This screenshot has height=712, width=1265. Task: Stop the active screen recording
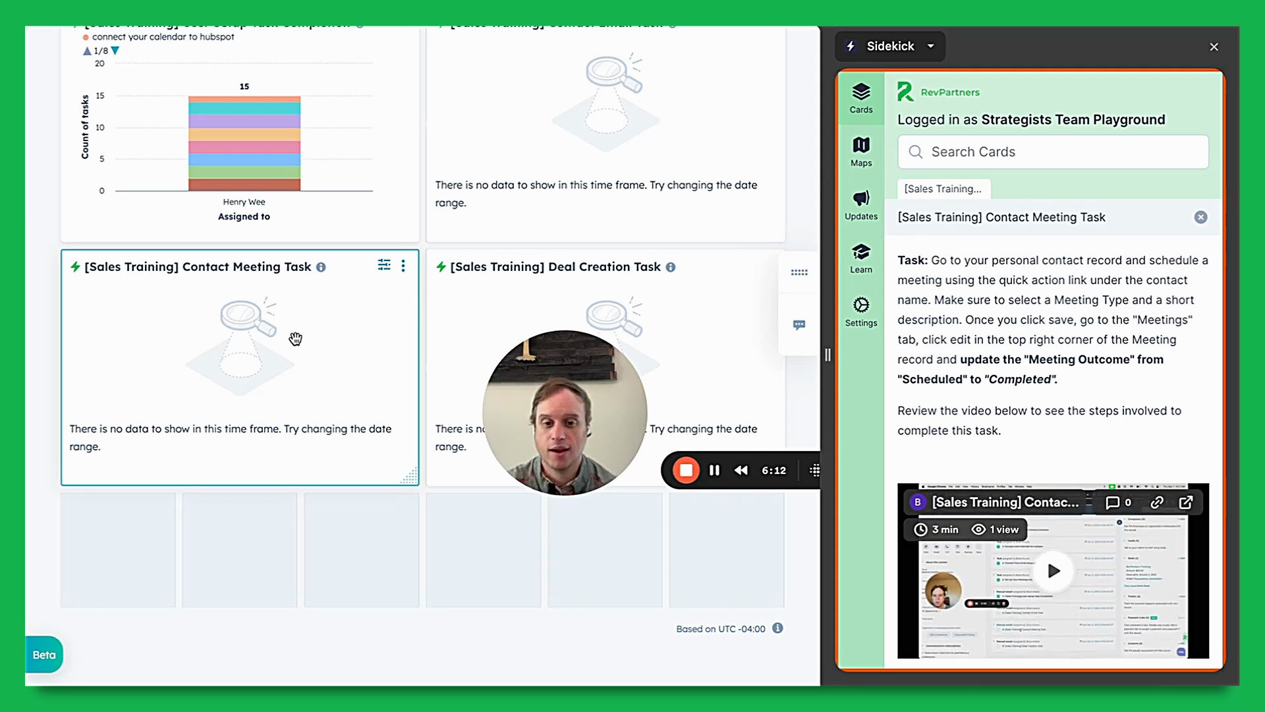(x=687, y=470)
